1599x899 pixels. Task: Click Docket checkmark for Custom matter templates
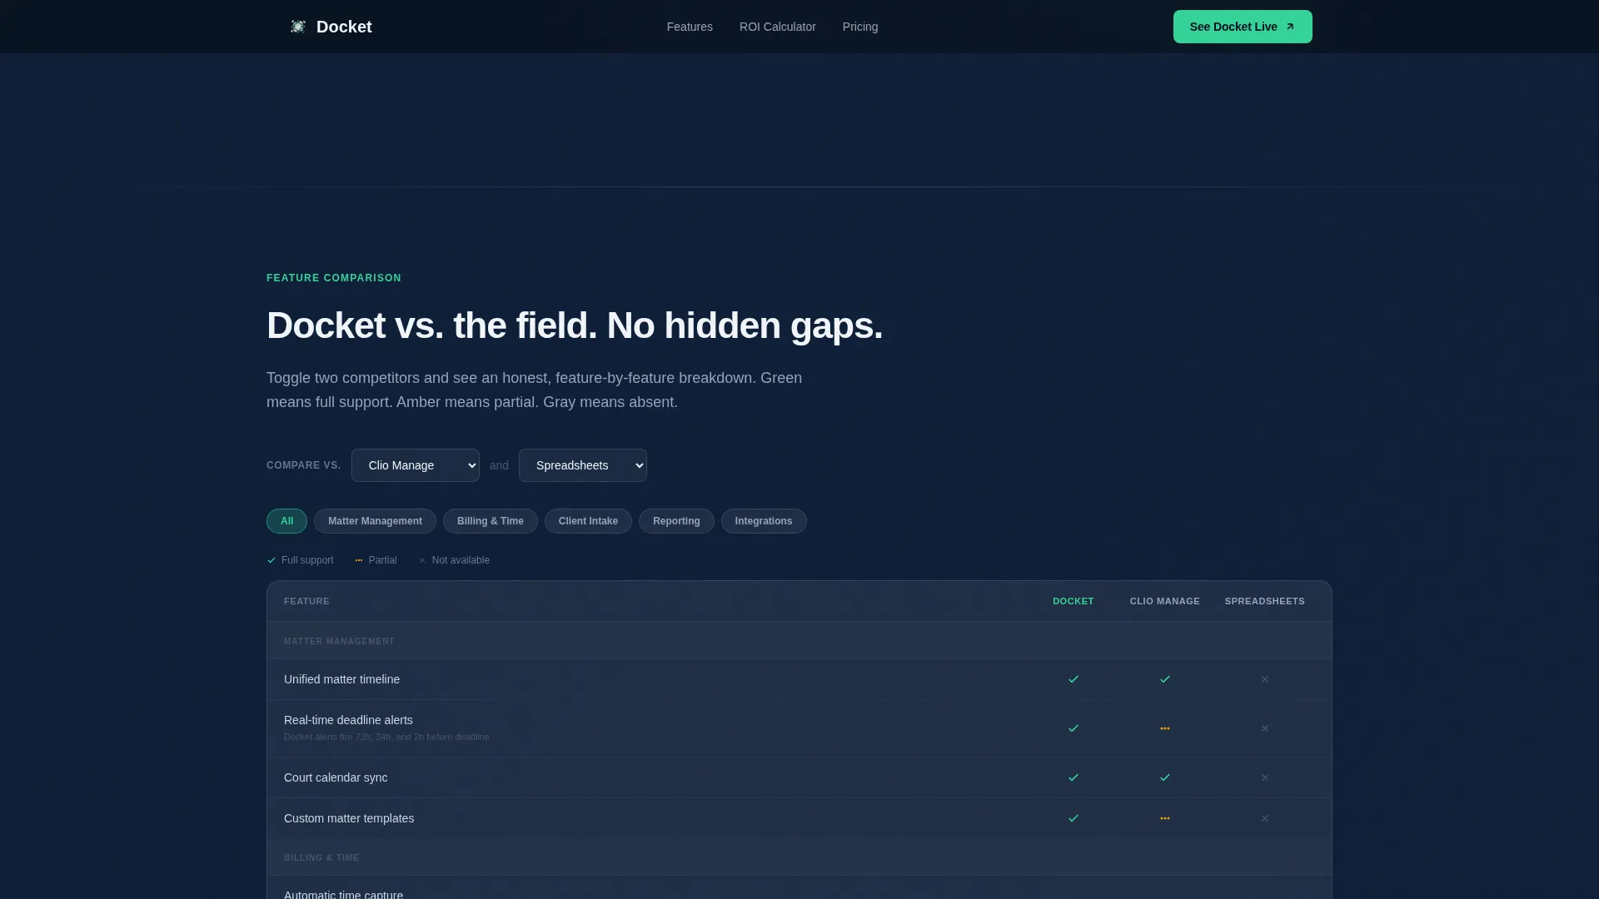tap(1073, 818)
